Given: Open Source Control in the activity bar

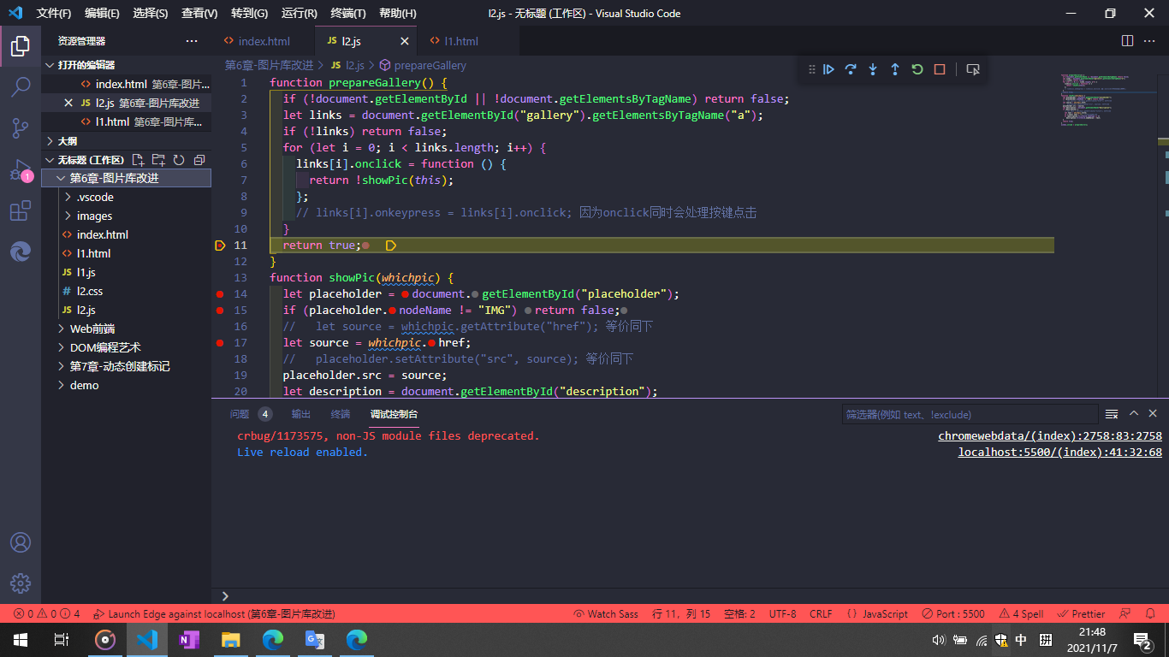Looking at the screenshot, I should point(21,128).
